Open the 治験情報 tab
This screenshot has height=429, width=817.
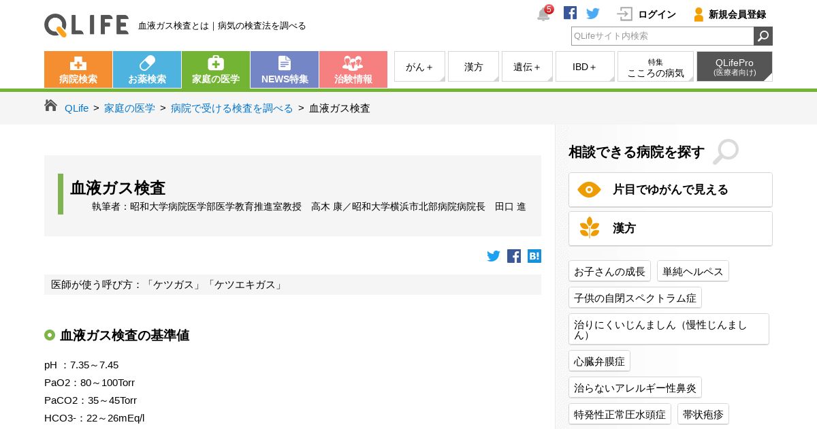click(x=353, y=69)
